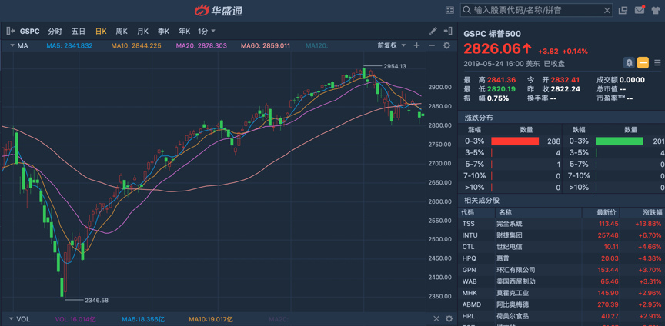The image size is (665, 326).
Task: Click the pencil drawing tool icon
Action: (x=433, y=31)
